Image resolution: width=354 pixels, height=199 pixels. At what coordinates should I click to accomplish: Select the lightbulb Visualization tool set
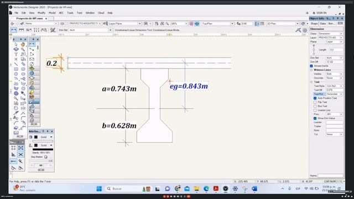pos(32,92)
